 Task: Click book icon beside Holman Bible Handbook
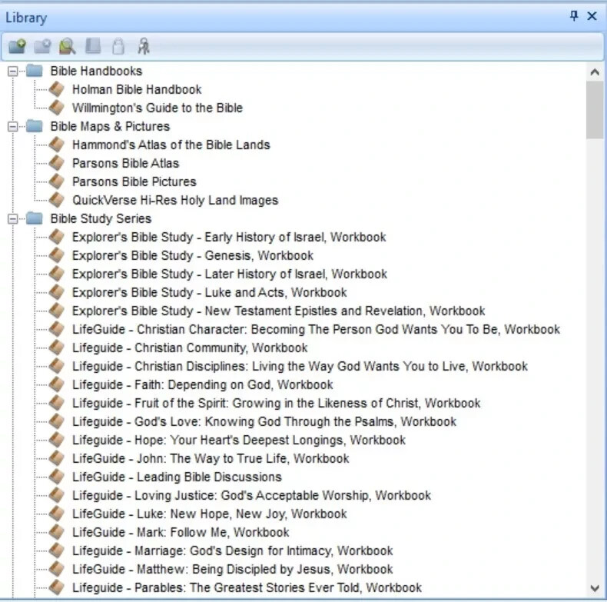[57, 89]
